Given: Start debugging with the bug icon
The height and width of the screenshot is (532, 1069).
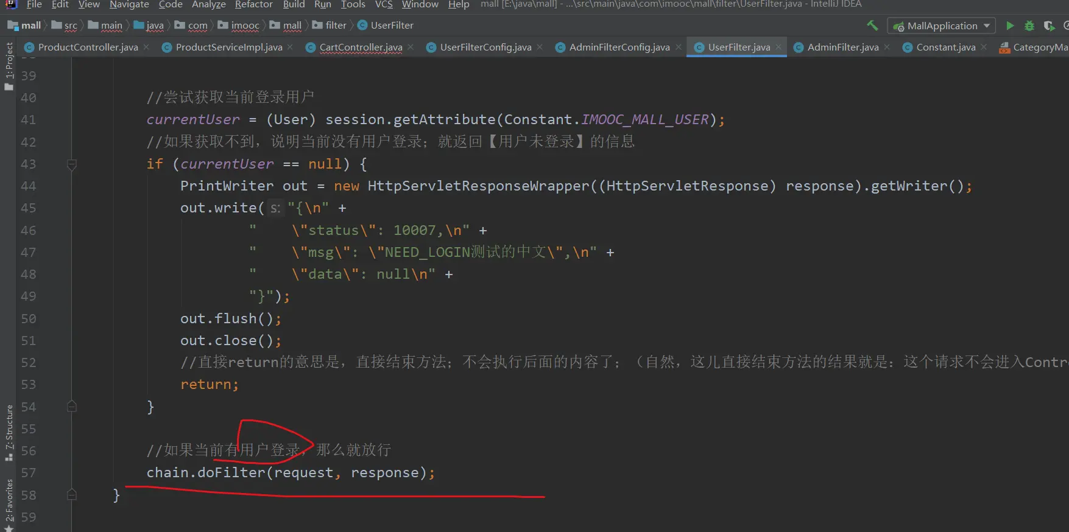Looking at the screenshot, I should tap(1029, 26).
